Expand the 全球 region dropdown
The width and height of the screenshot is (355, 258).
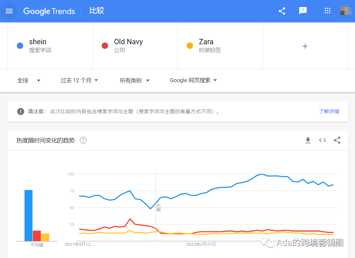pyautogui.click(x=29, y=81)
